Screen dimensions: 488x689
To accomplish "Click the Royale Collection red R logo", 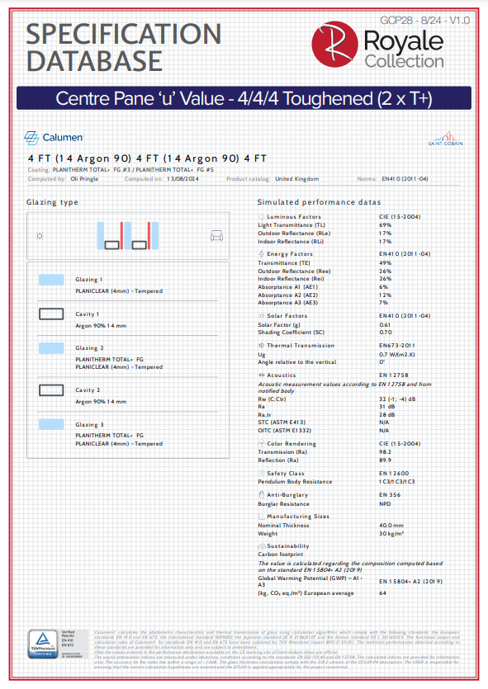I will coord(334,45).
